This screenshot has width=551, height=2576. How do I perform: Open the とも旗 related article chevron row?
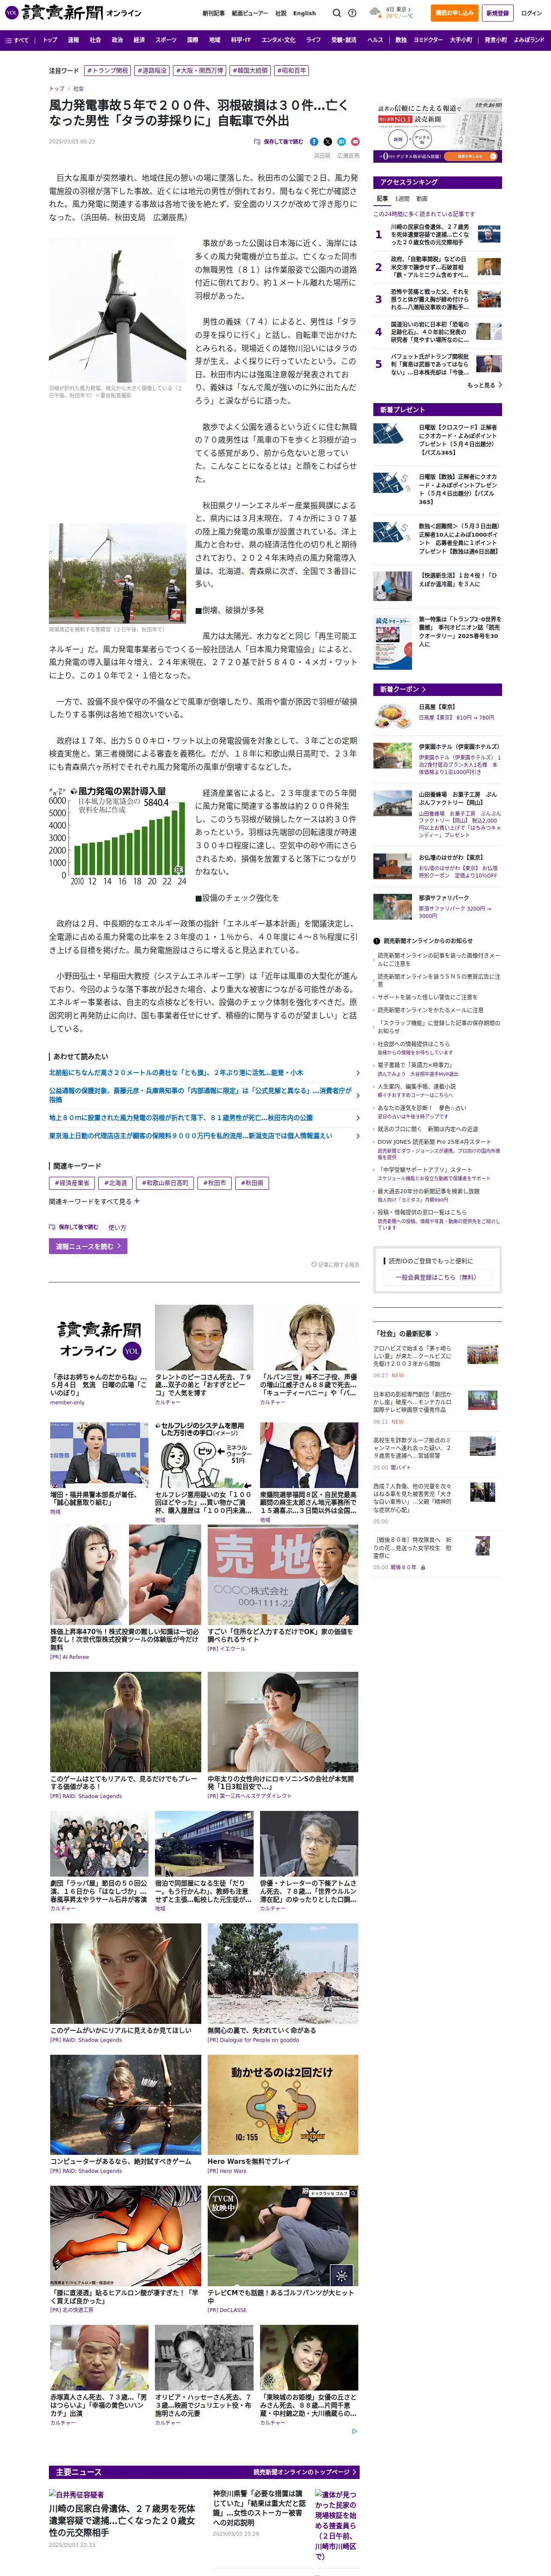[204, 1072]
